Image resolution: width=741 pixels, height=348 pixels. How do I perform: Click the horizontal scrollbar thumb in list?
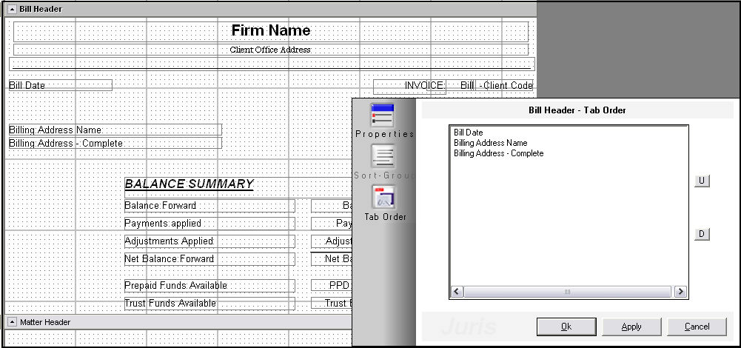(x=568, y=292)
